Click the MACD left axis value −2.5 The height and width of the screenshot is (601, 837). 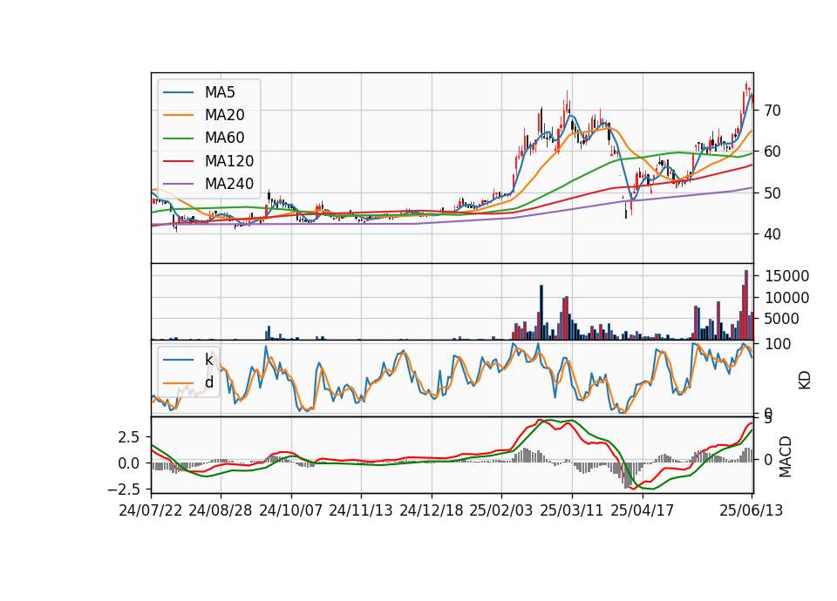pos(123,490)
